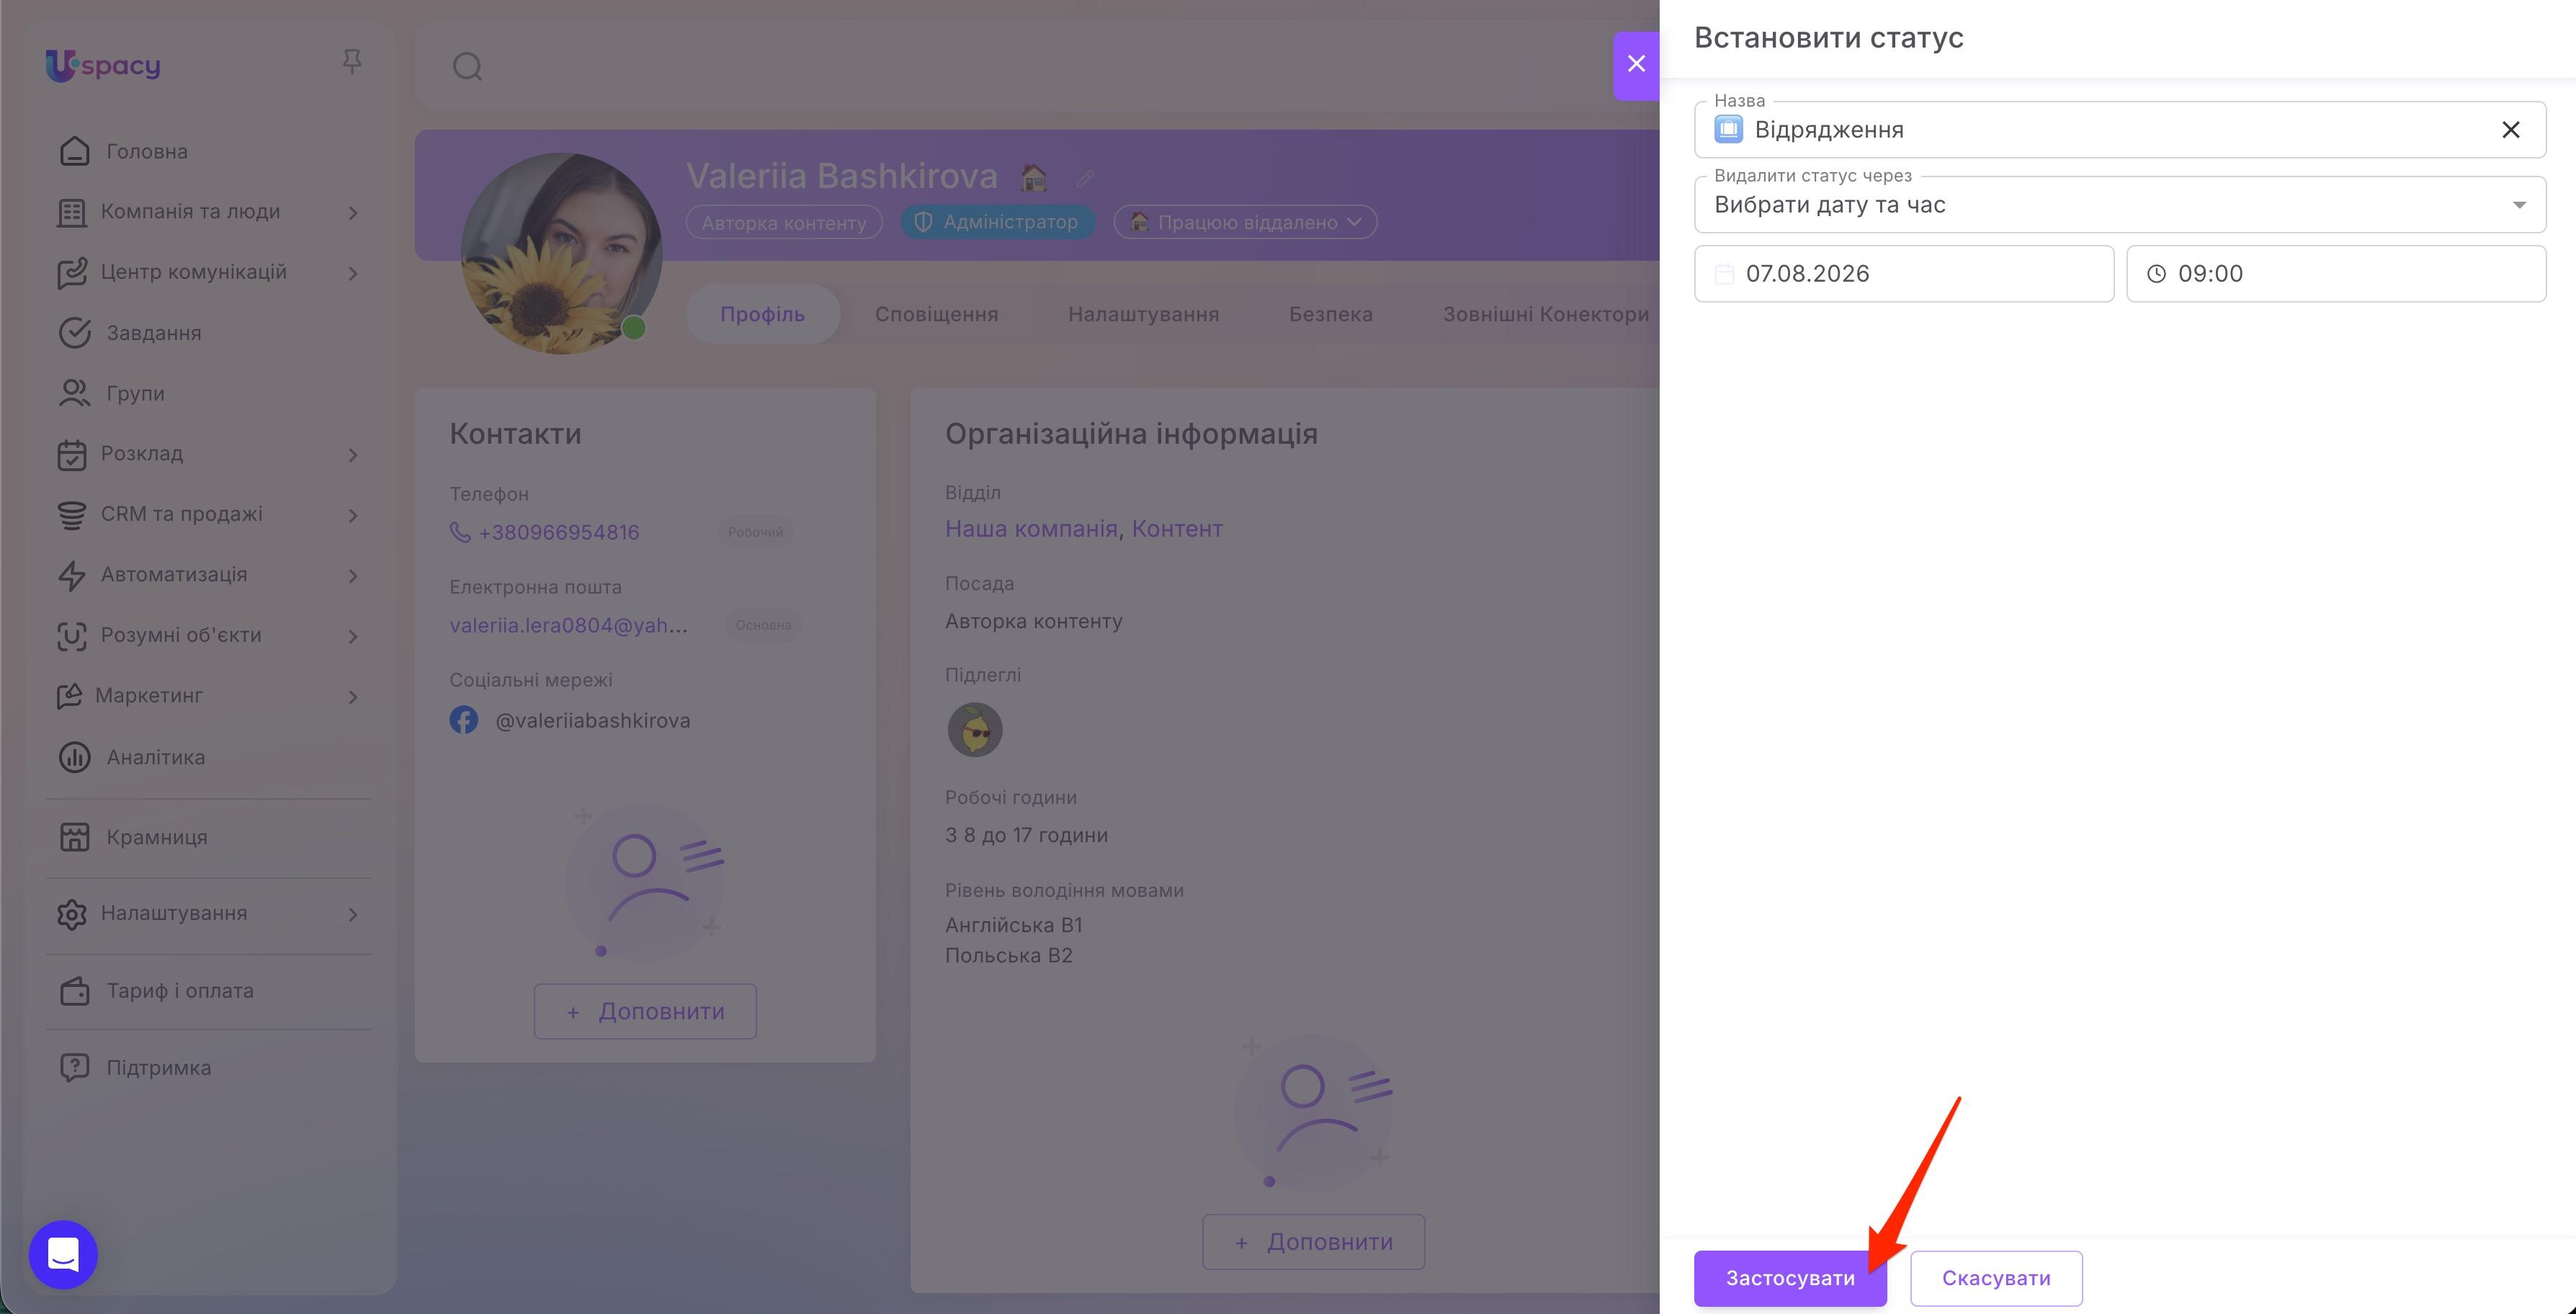2576x1314 pixels.
Task: Open Крамниця in the sidebar
Action: coord(157,837)
